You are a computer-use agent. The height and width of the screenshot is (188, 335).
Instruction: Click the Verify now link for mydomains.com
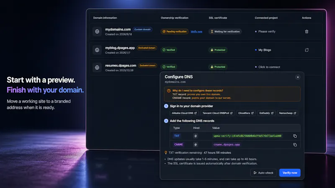(x=196, y=32)
